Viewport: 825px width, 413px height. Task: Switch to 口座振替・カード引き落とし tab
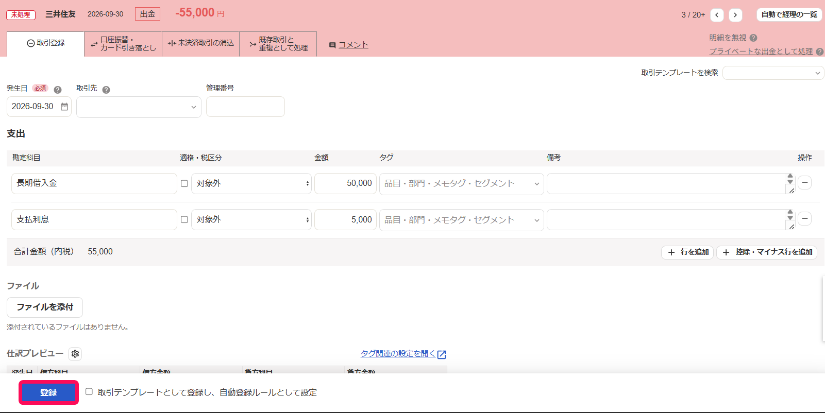123,44
